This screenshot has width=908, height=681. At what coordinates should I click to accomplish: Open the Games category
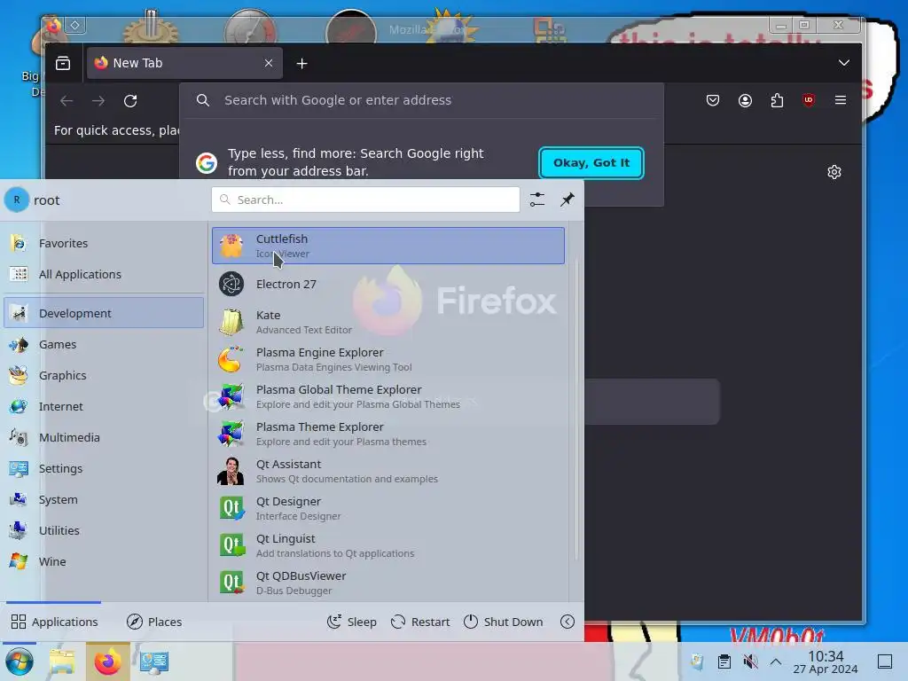[104, 345]
